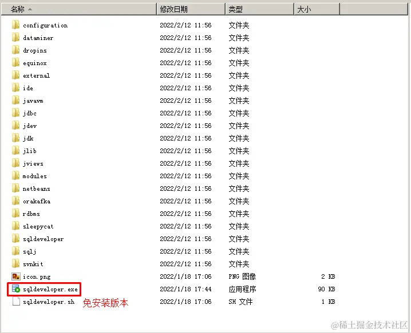
Task: Select the sqldeveloper folder name
Action: (x=44, y=239)
